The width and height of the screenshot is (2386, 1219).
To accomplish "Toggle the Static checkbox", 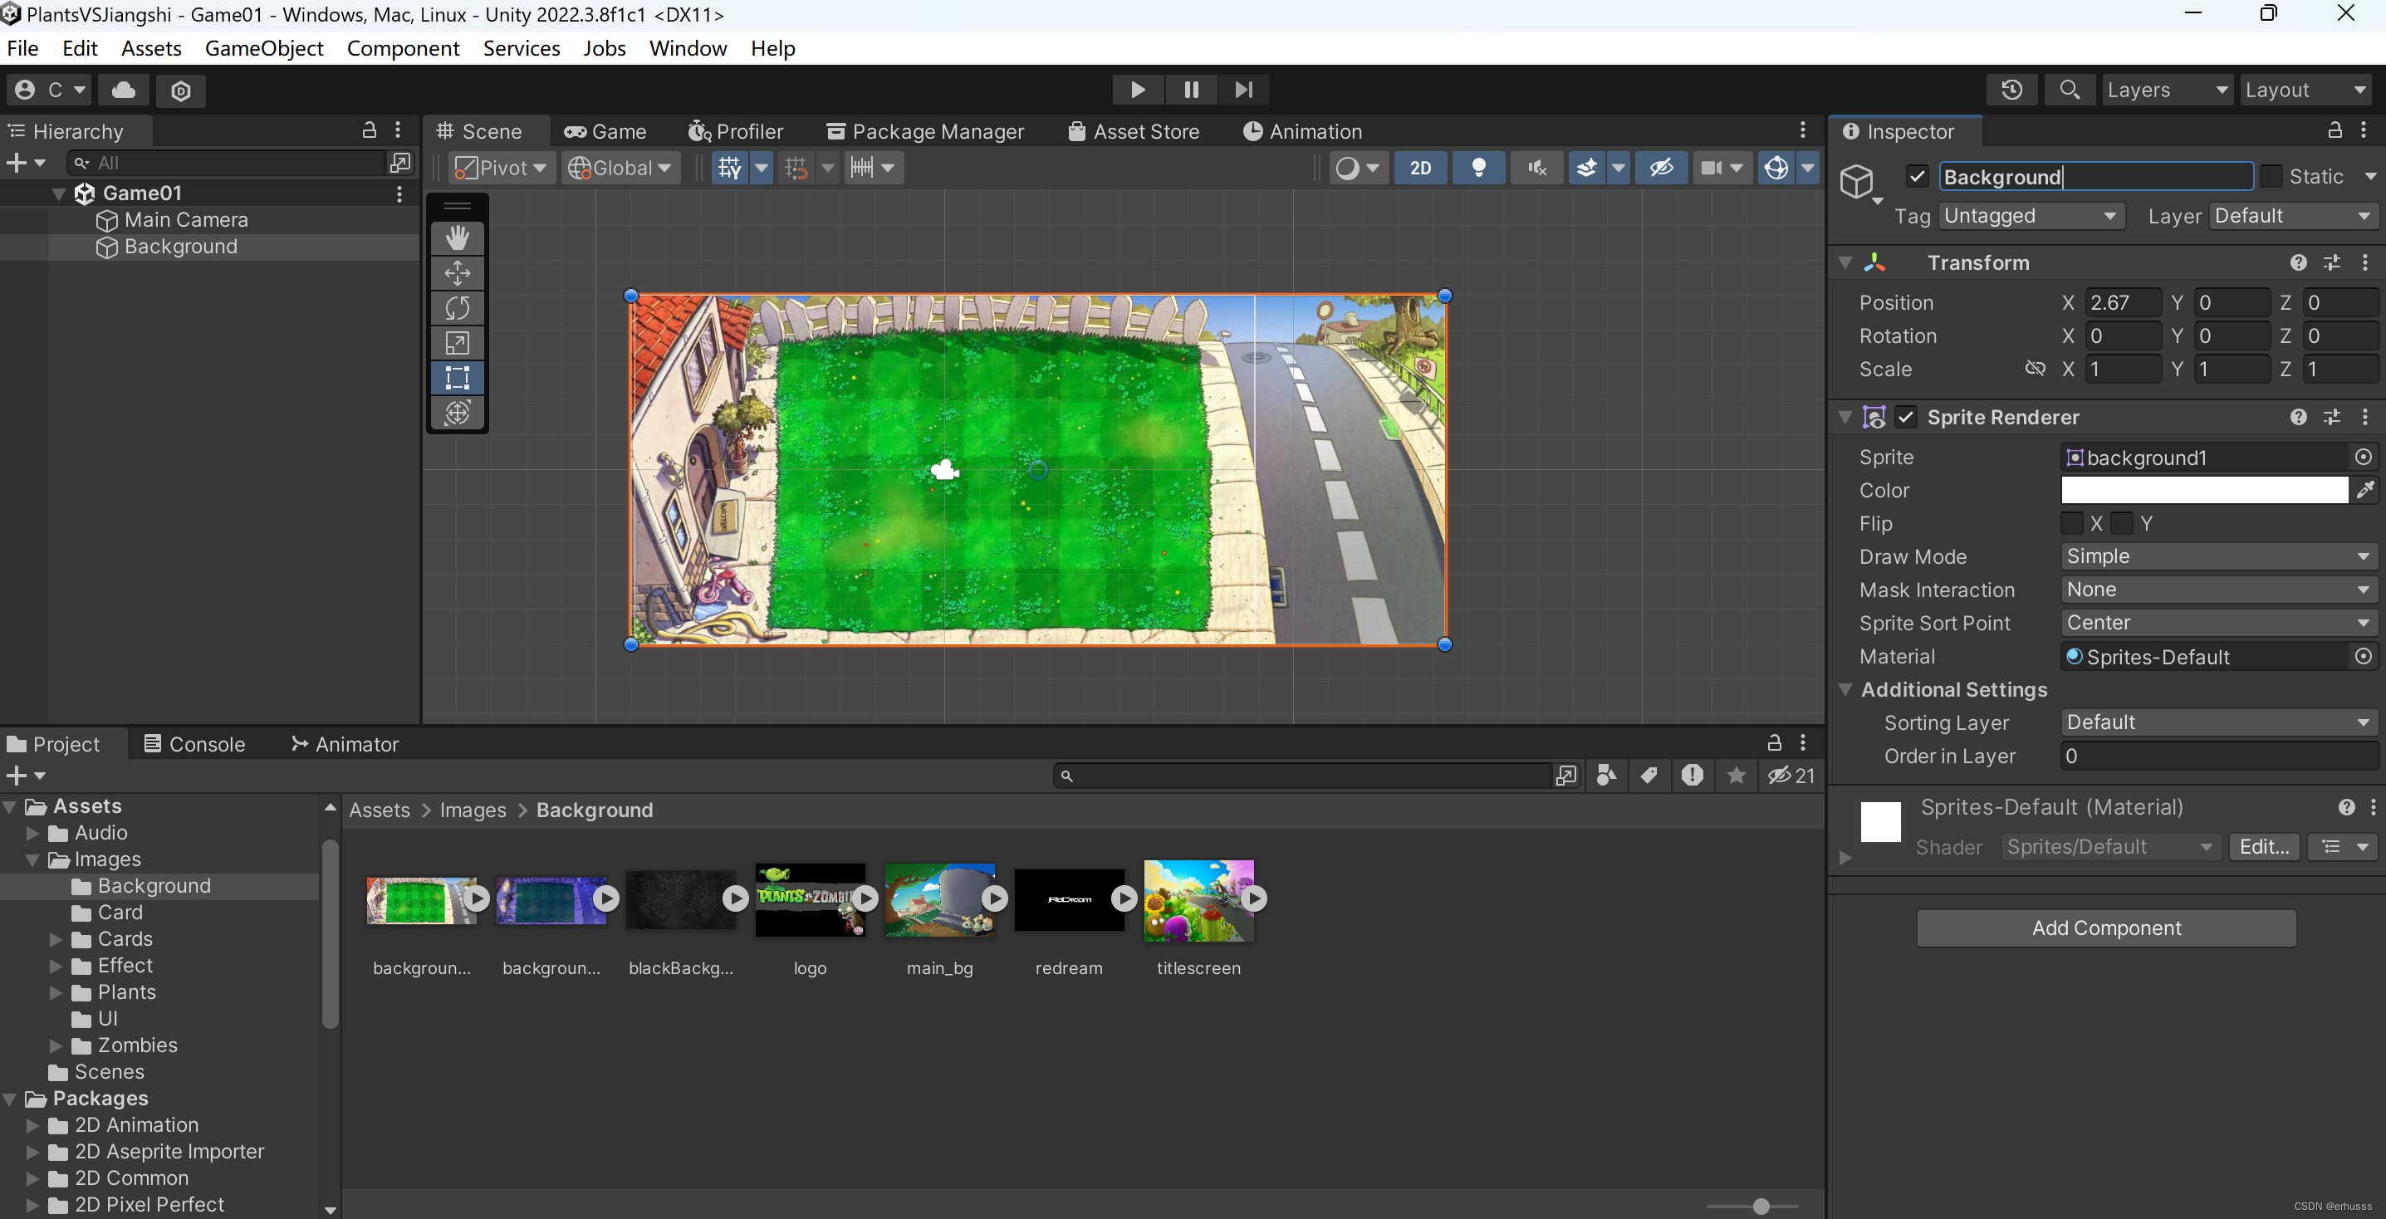I will coord(2271,176).
